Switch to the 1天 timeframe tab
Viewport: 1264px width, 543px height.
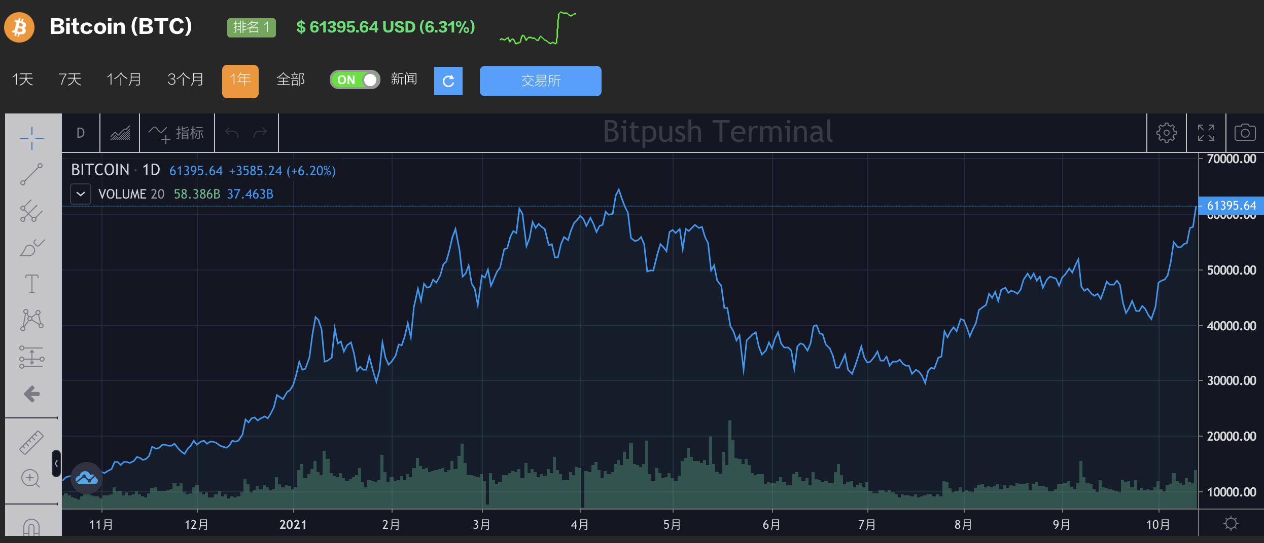point(21,80)
